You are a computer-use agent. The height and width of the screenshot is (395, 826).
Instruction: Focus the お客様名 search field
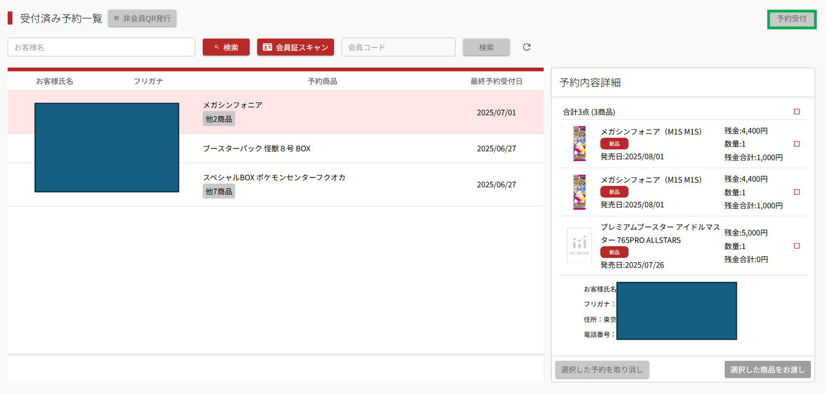click(x=101, y=47)
